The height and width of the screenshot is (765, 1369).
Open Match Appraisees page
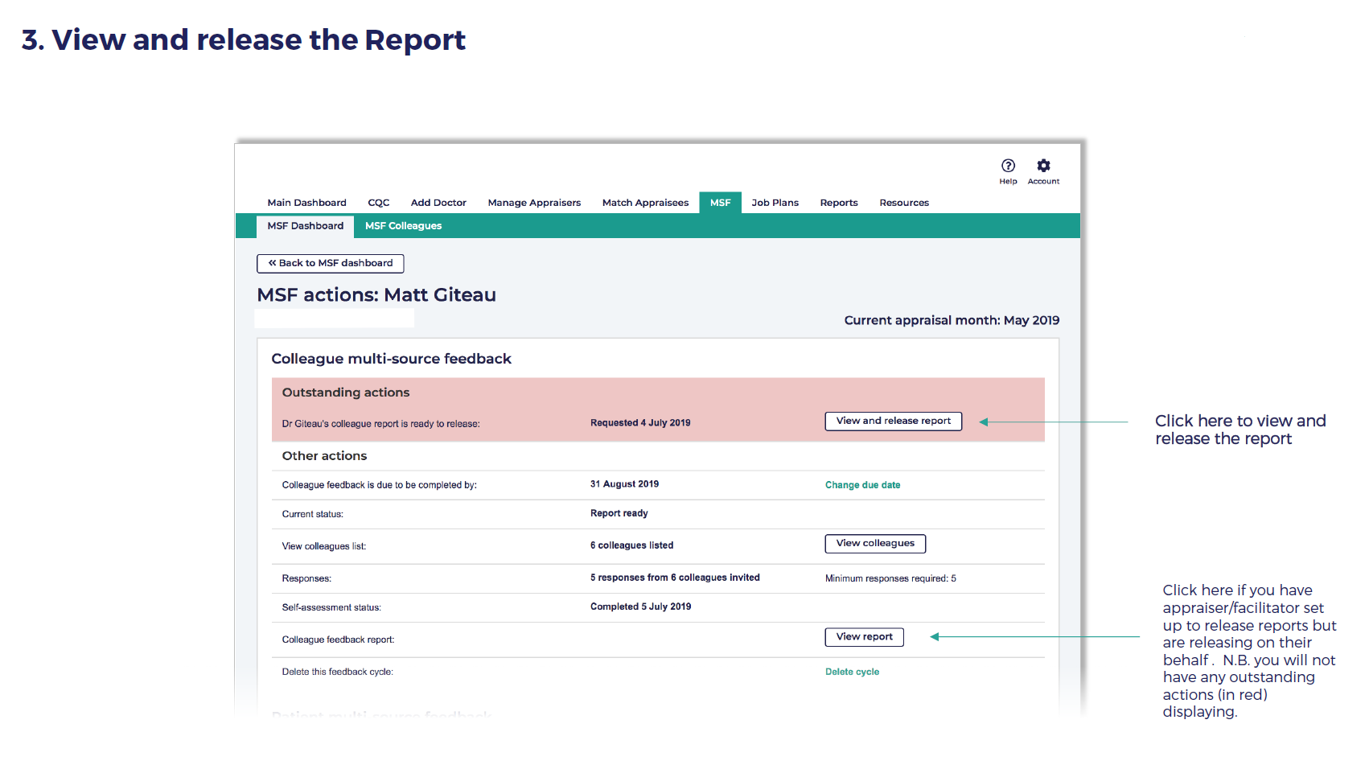[x=645, y=203]
